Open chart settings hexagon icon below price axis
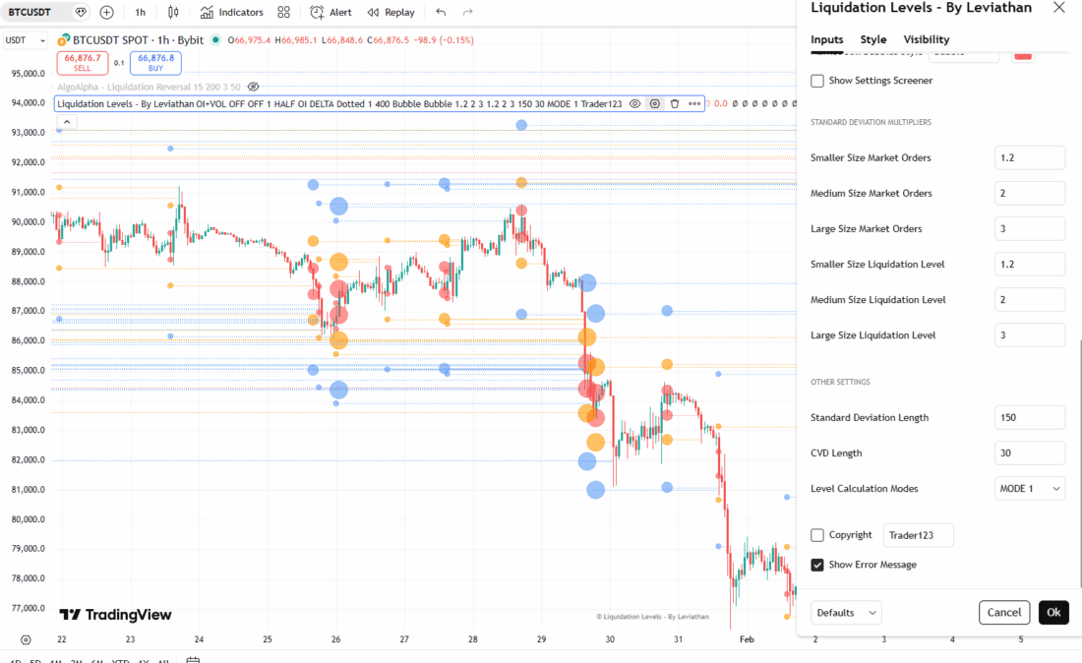The width and height of the screenshot is (1082, 663). (26, 639)
